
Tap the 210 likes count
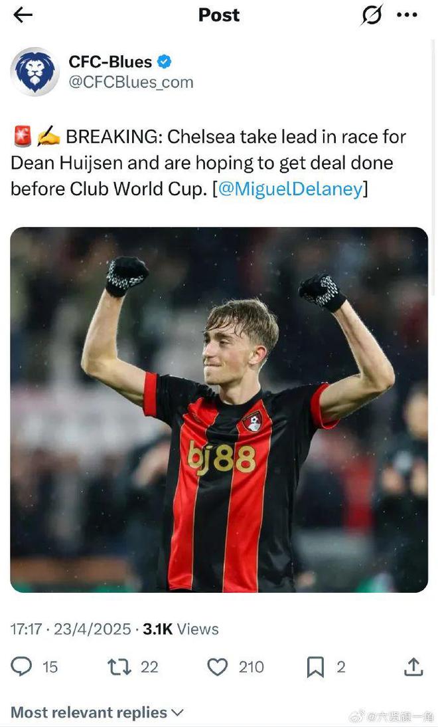[252, 667]
